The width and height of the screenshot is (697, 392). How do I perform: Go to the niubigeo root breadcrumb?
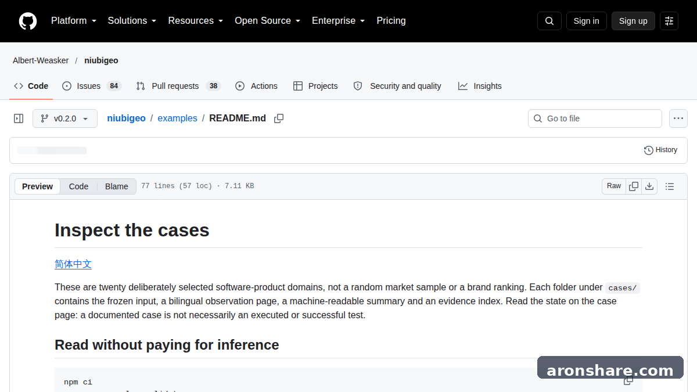[x=126, y=118]
